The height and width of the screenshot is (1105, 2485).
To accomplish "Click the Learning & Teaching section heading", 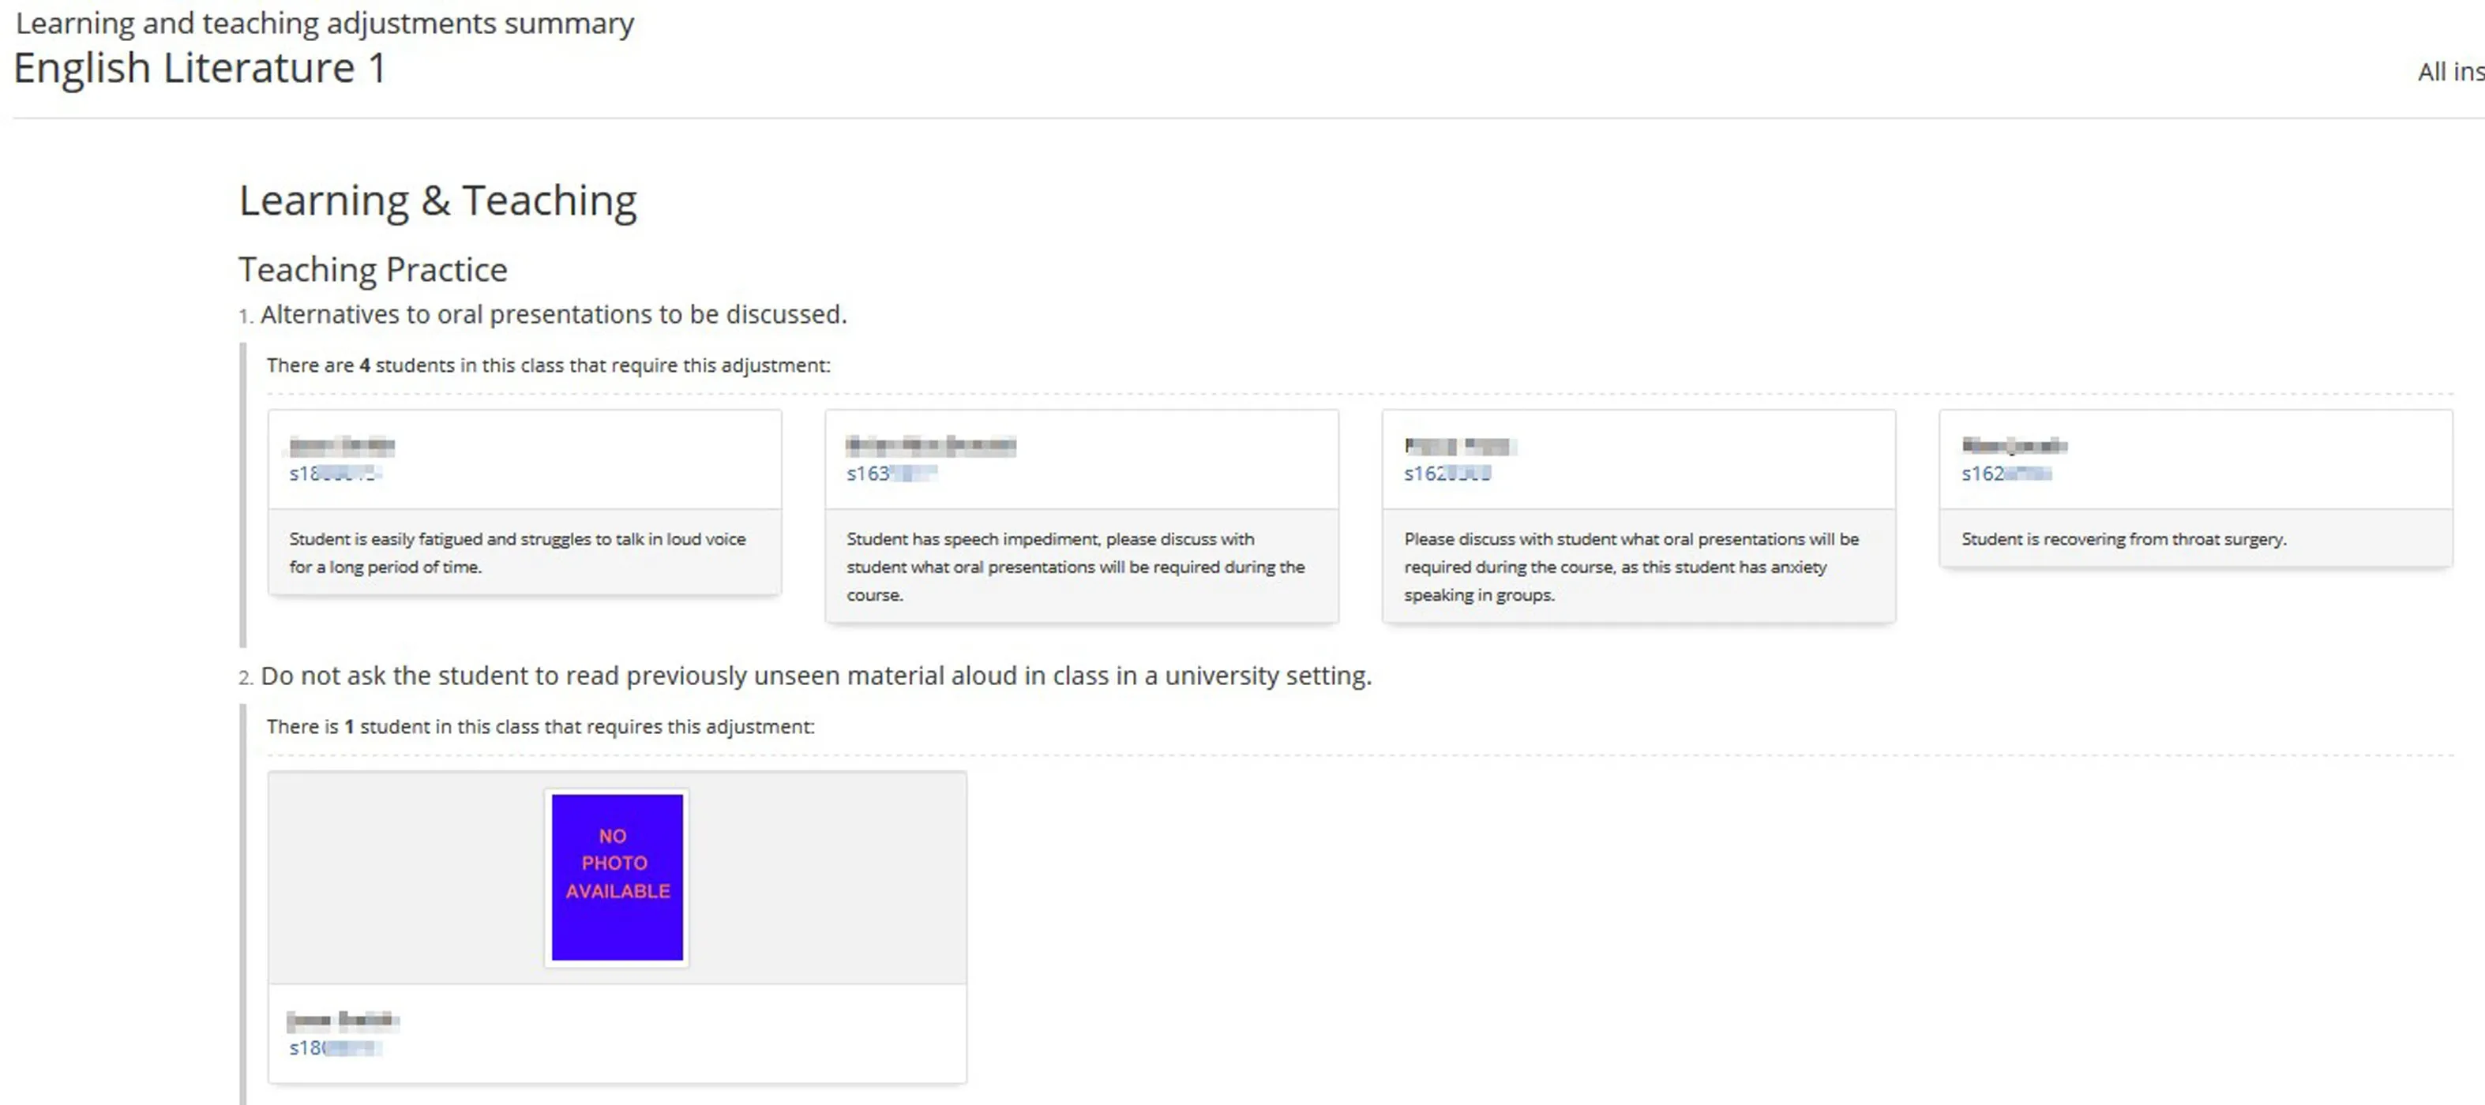I will click(x=437, y=200).
